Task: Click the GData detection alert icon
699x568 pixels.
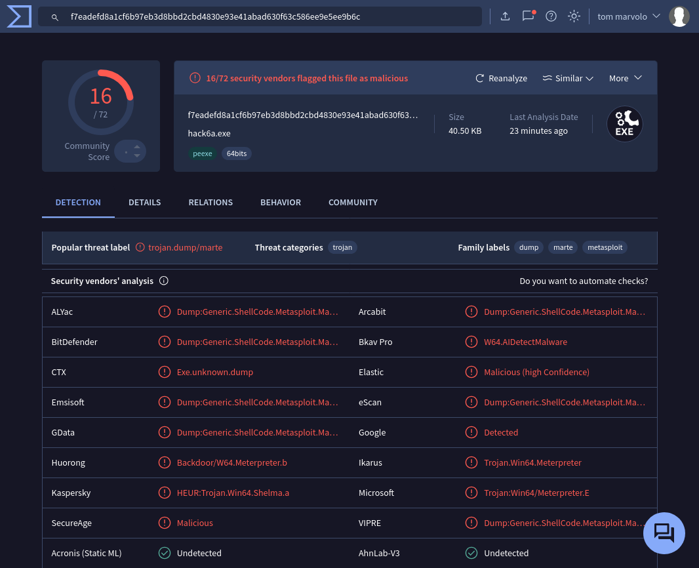Action: click(x=165, y=432)
